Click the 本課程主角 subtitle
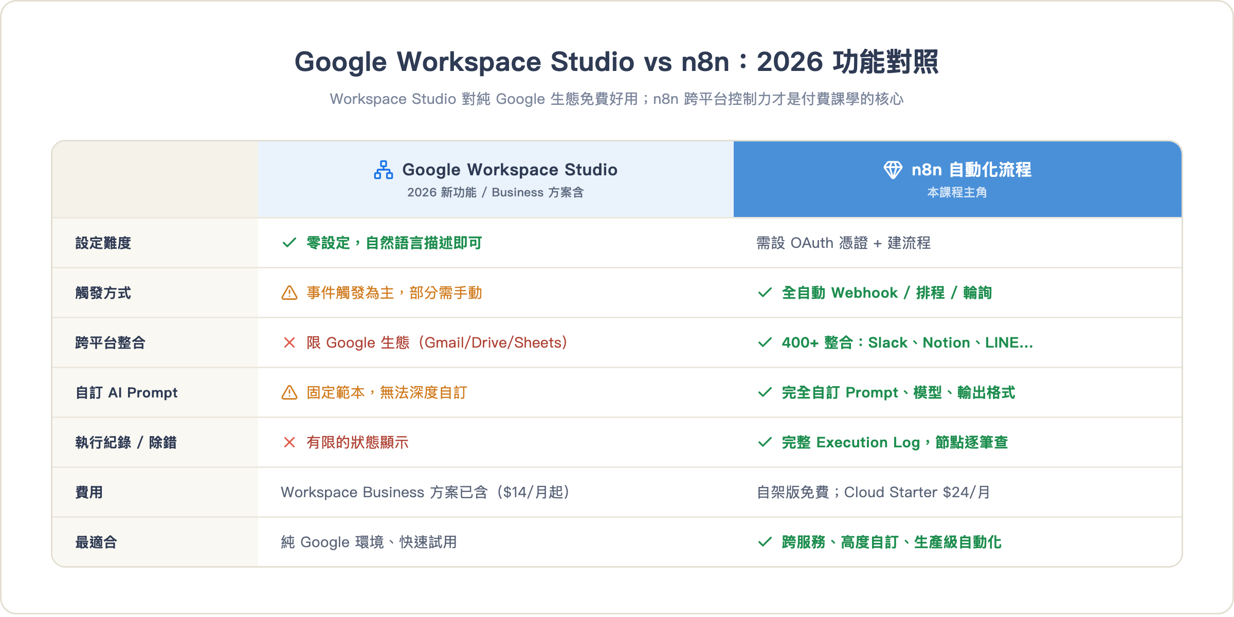 pyautogui.click(x=957, y=193)
